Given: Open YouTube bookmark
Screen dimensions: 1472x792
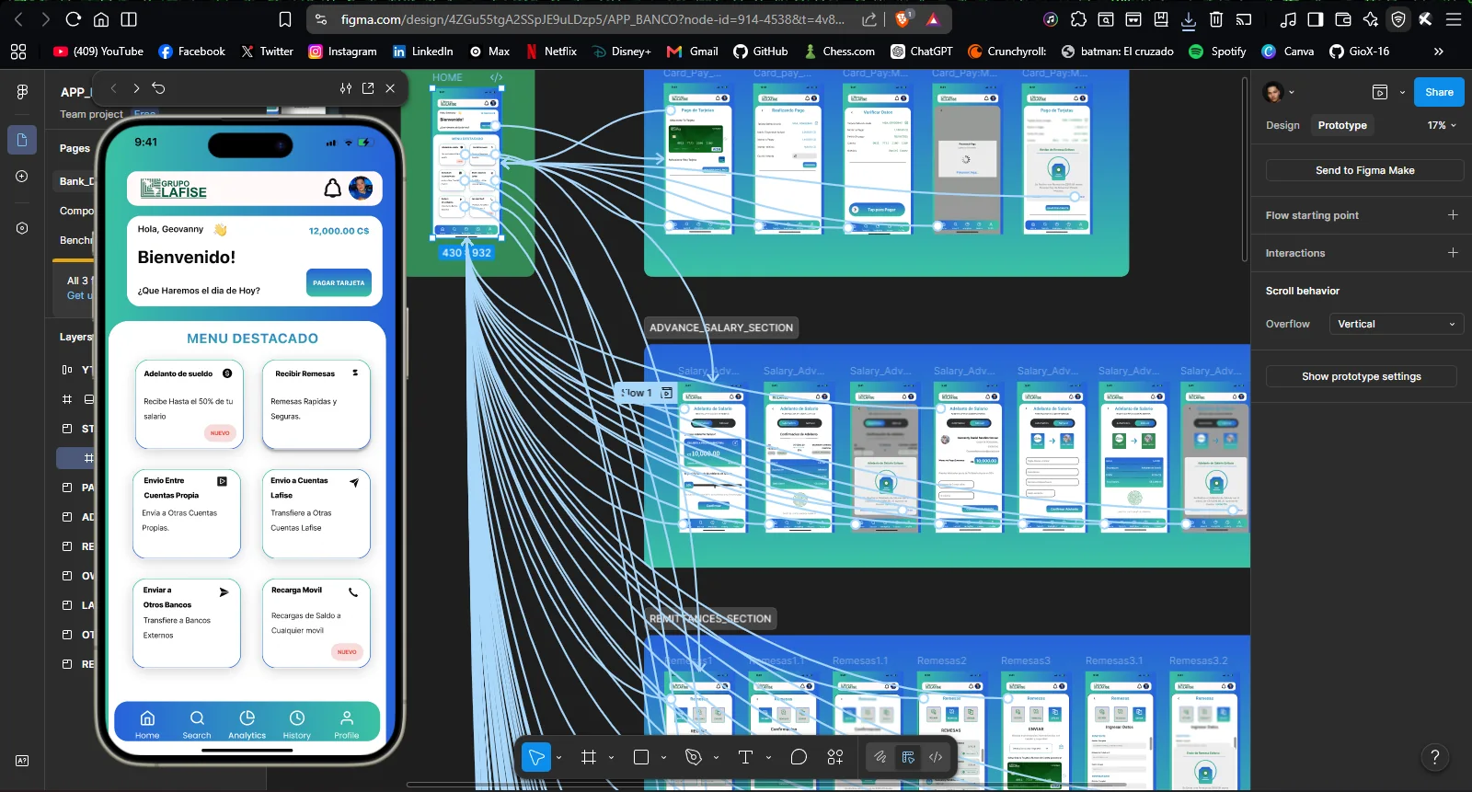Looking at the screenshot, I should tap(98, 52).
